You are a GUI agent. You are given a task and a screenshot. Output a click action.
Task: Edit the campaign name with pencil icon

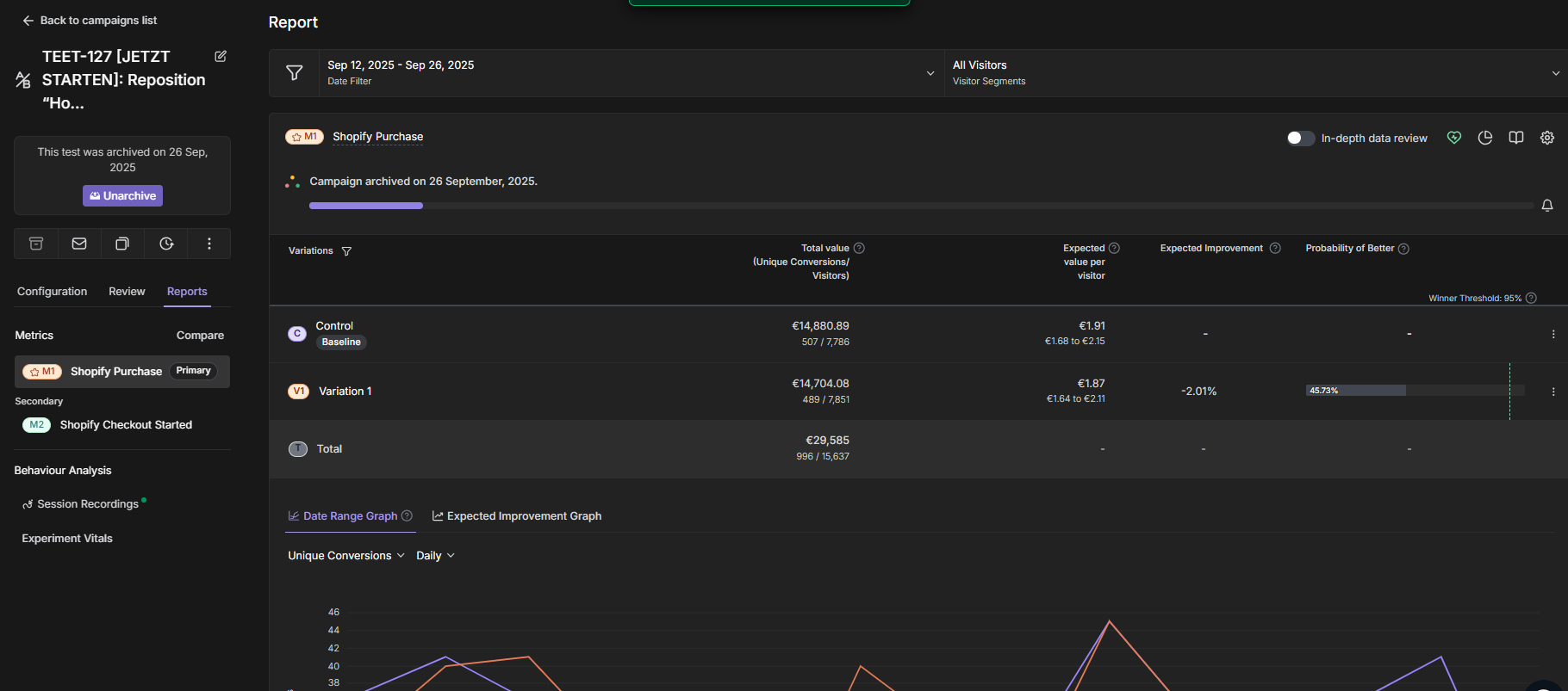[221, 56]
